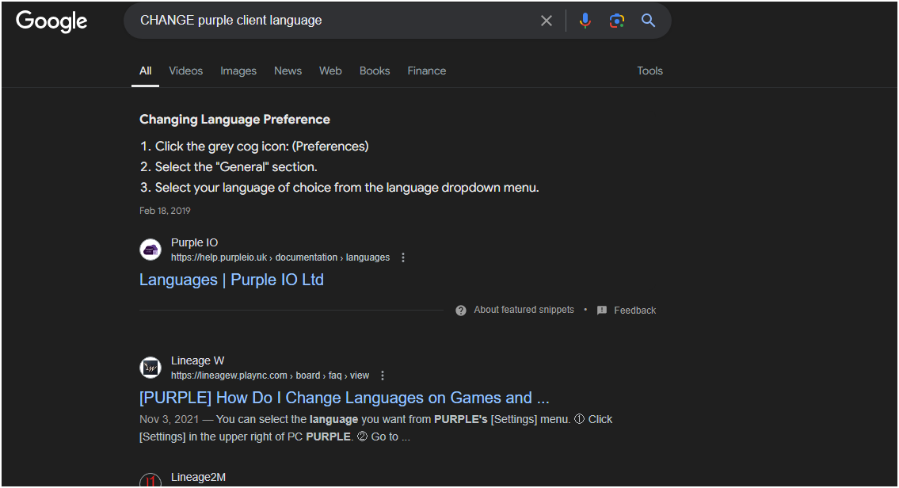Screen dimensions: 899x488
Task: Click the Lineage2M site favicon
Action: click(150, 480)
